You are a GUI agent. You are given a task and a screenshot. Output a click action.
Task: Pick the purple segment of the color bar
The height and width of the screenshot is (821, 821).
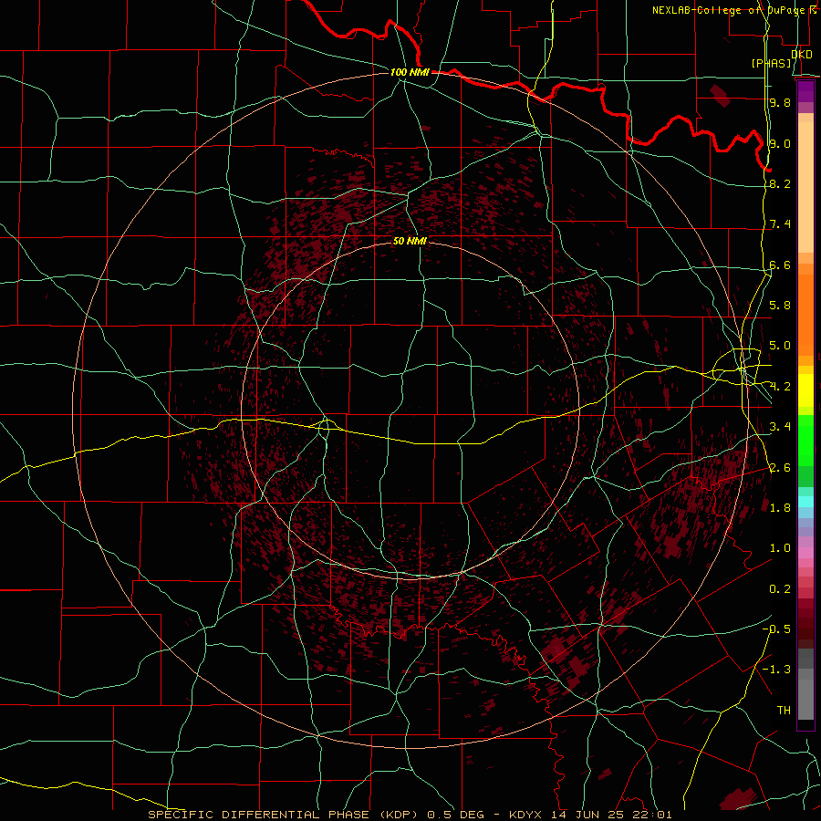[x=805, y=92]
